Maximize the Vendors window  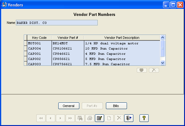pyautogui.click(x=173, y=5)
